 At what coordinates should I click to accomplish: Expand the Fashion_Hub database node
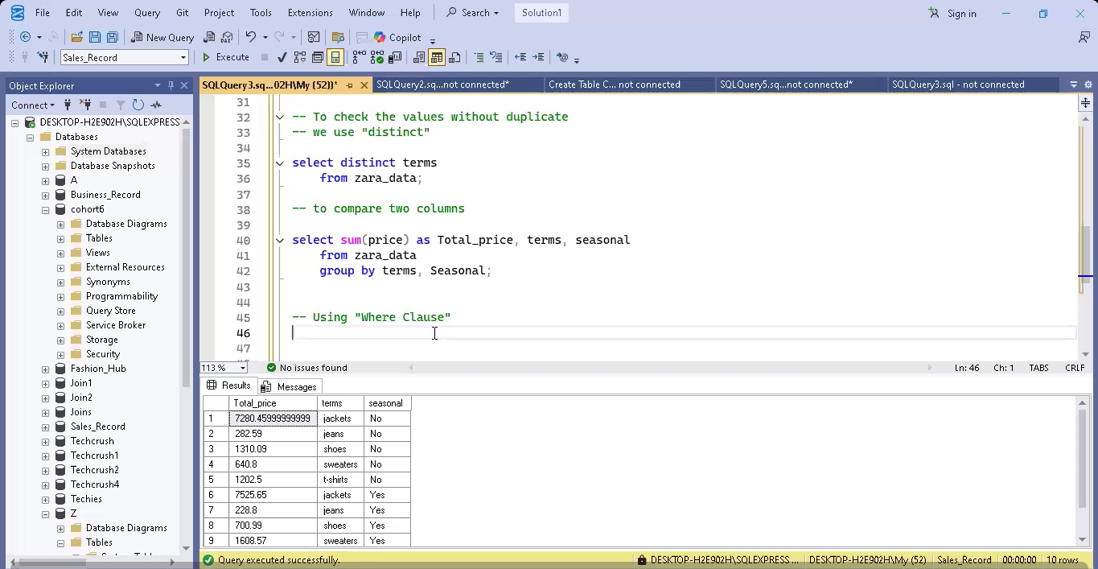[45, 369]
